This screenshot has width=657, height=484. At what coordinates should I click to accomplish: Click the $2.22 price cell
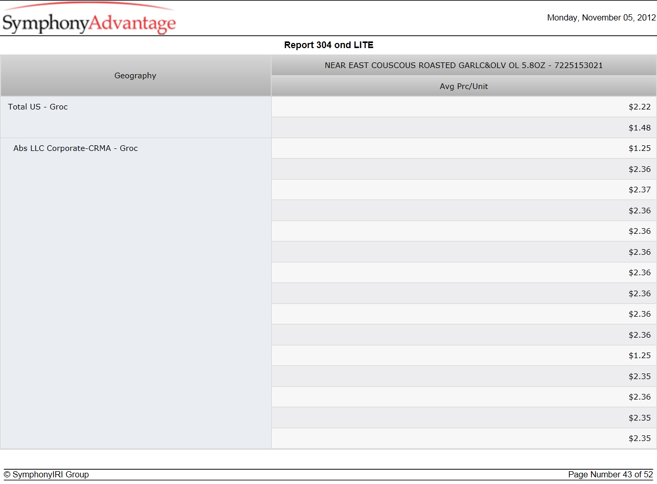464,107
